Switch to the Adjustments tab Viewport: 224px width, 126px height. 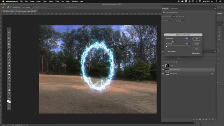click(174, 9)
